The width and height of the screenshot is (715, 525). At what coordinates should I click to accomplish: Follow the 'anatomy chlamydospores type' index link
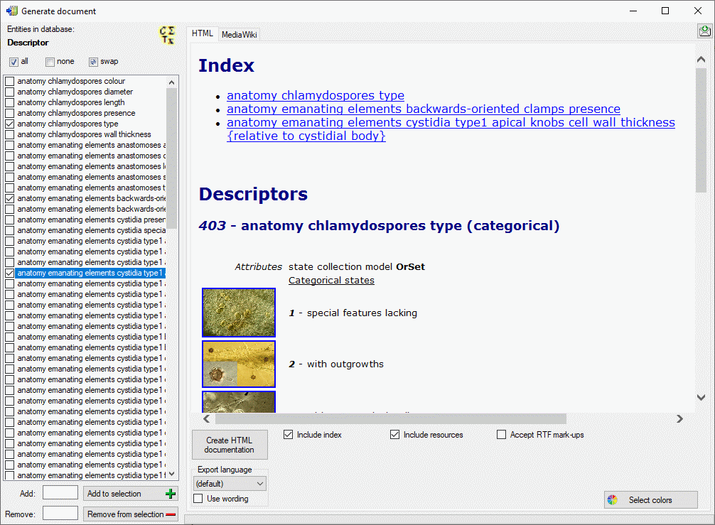tap(315, 95)
